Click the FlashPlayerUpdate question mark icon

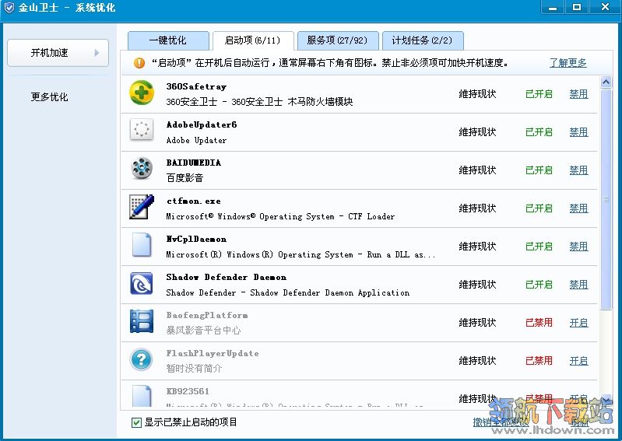[142, 359]
